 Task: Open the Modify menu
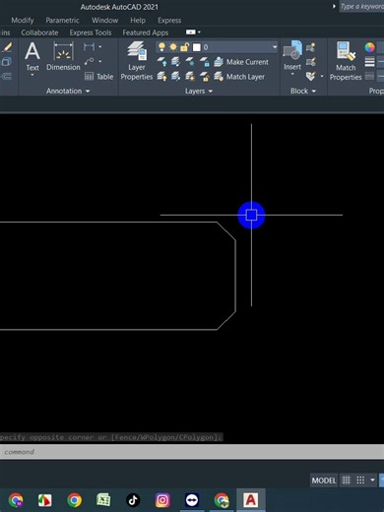click(23, 21)
